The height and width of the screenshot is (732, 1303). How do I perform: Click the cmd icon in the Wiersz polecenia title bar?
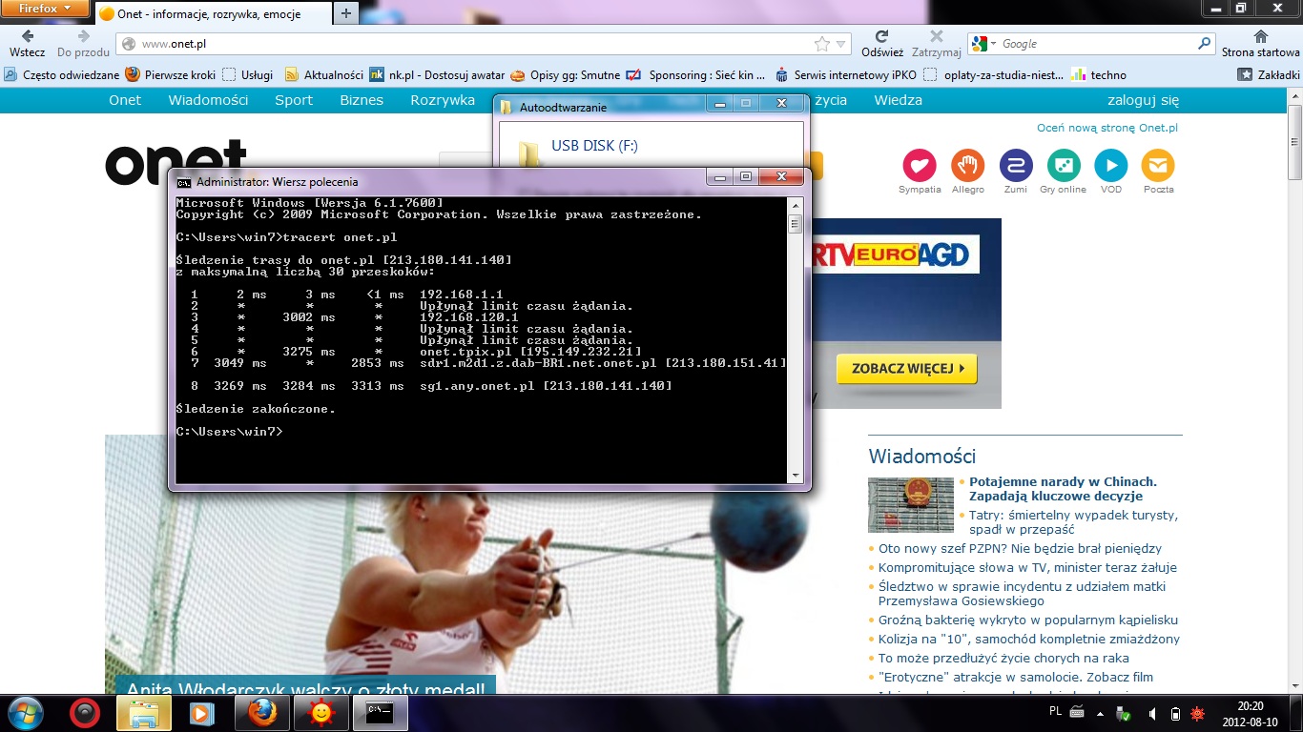(184, 181)
